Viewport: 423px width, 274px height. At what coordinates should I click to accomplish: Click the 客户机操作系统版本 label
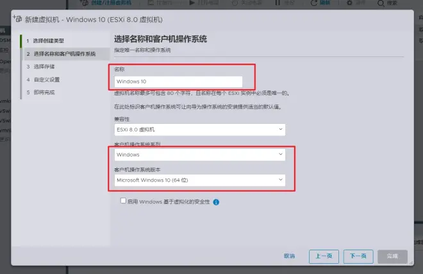tap(137, 169)
